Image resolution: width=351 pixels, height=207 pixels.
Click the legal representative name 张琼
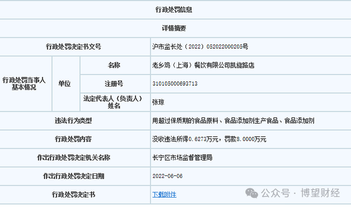click(158, 102)
